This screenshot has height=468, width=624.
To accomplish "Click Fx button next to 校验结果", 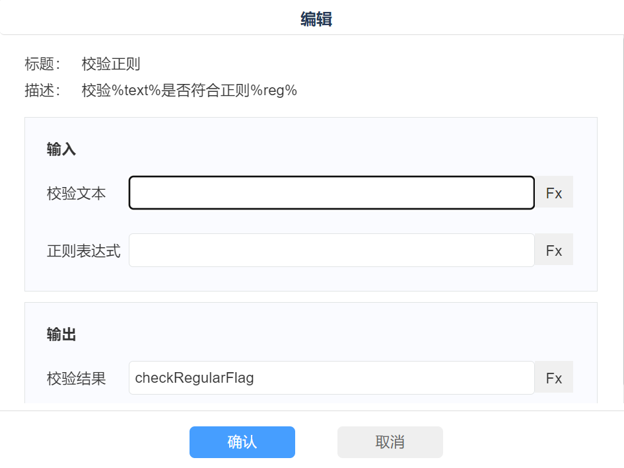I will 553,378.
